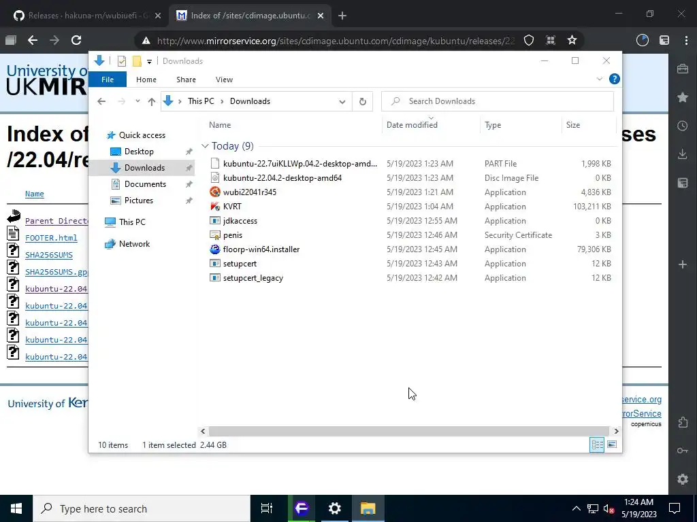Click Explorer up-one-level arrow

tap(152, 102)
